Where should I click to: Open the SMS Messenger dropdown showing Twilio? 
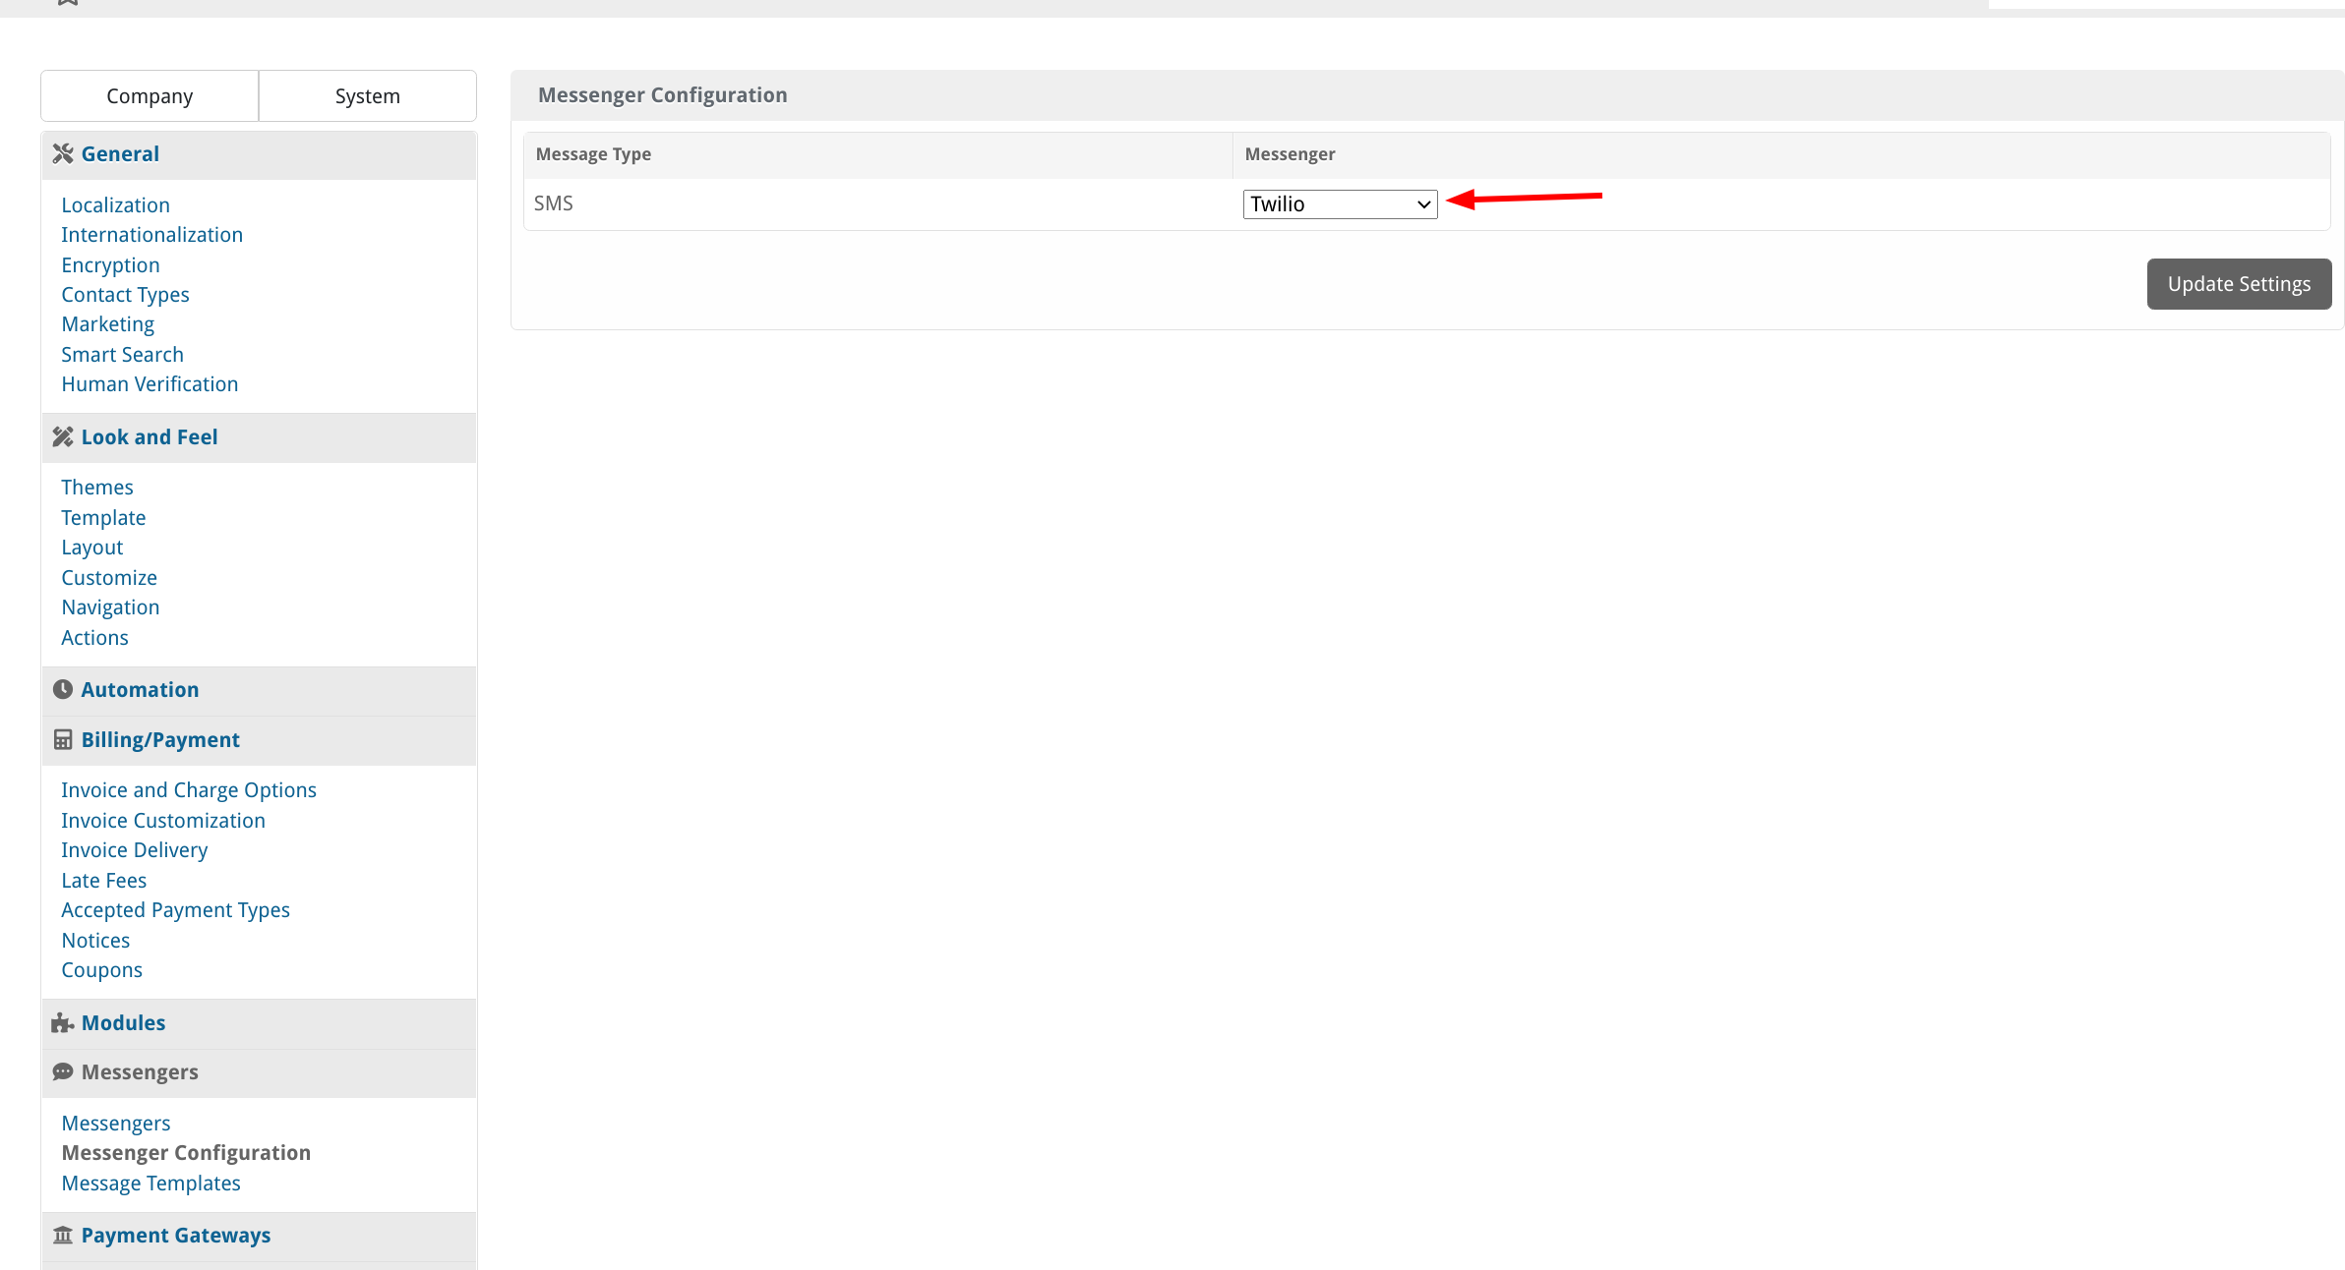[x=1340, y=203]
